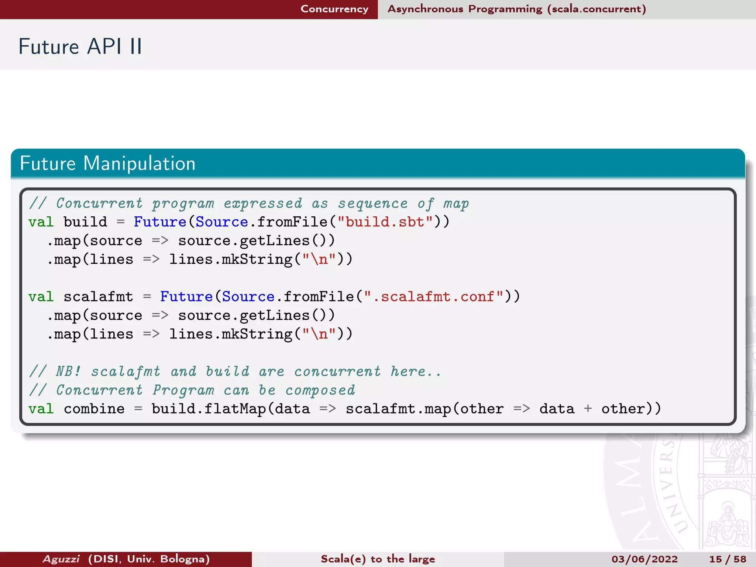This screenshot has height=567, width=756.
Task: Open Asynchronous Programming (scala.concurrent) subsection link
Action: click(x=517, y=9)
